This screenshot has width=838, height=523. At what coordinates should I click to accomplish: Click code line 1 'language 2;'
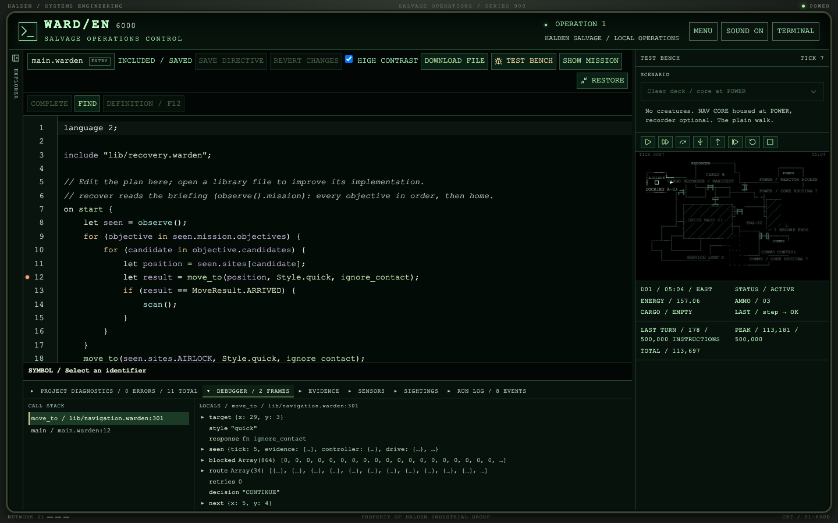[x=91, y=128]
